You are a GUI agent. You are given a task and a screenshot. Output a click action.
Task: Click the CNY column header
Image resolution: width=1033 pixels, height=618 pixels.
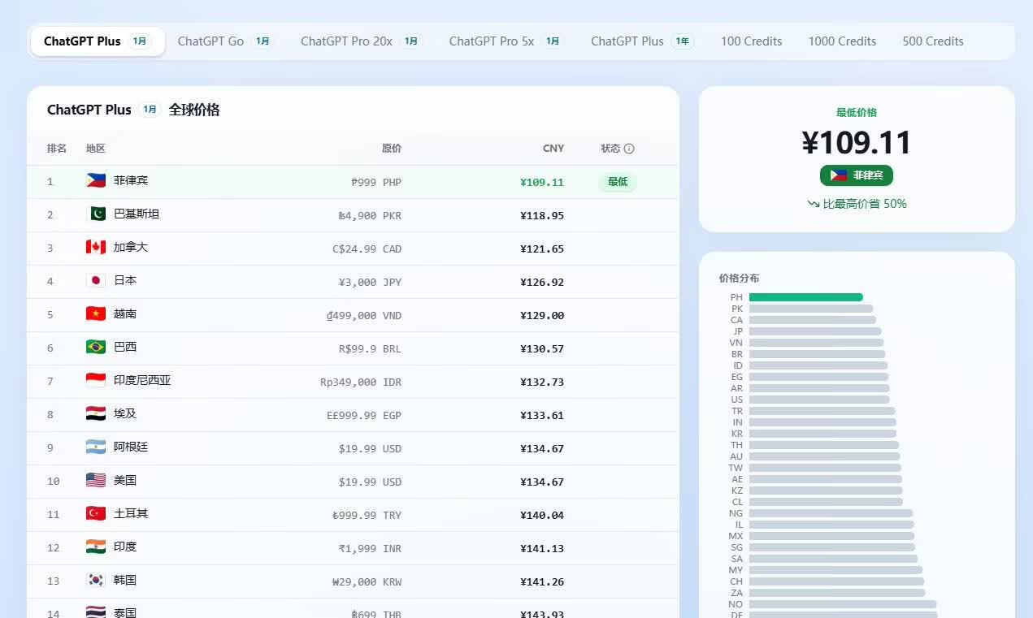click(x=553, y=149)
